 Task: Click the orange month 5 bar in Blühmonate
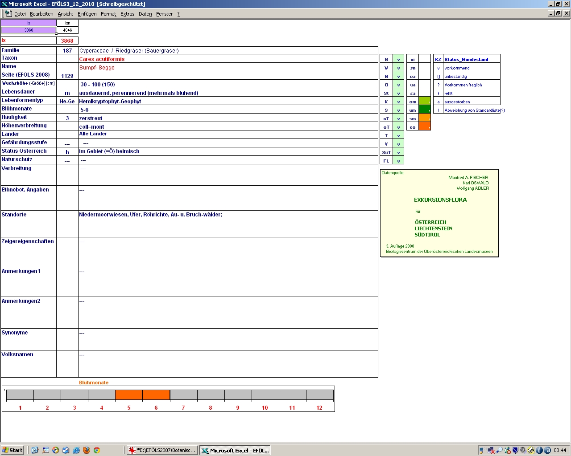click(129, 395)
